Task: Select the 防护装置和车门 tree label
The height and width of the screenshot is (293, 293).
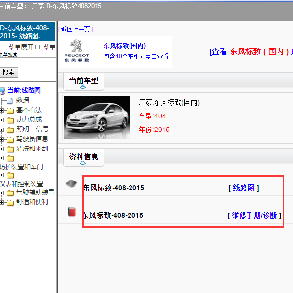Action: [21, 167]
